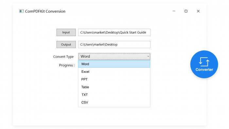This screenshot has height=129, width=229.
Task: Close the ComPDFKit Conversion window
Action: pyautogui.click(x=198, y=11)
